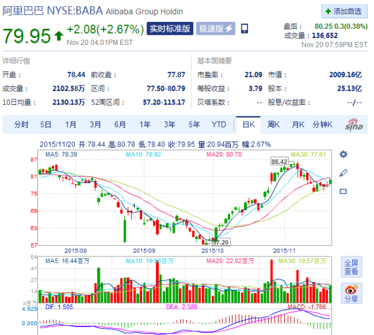374x335 pixels.
Task: Click the 详细行情 section heading
Action: coord(16,61)
